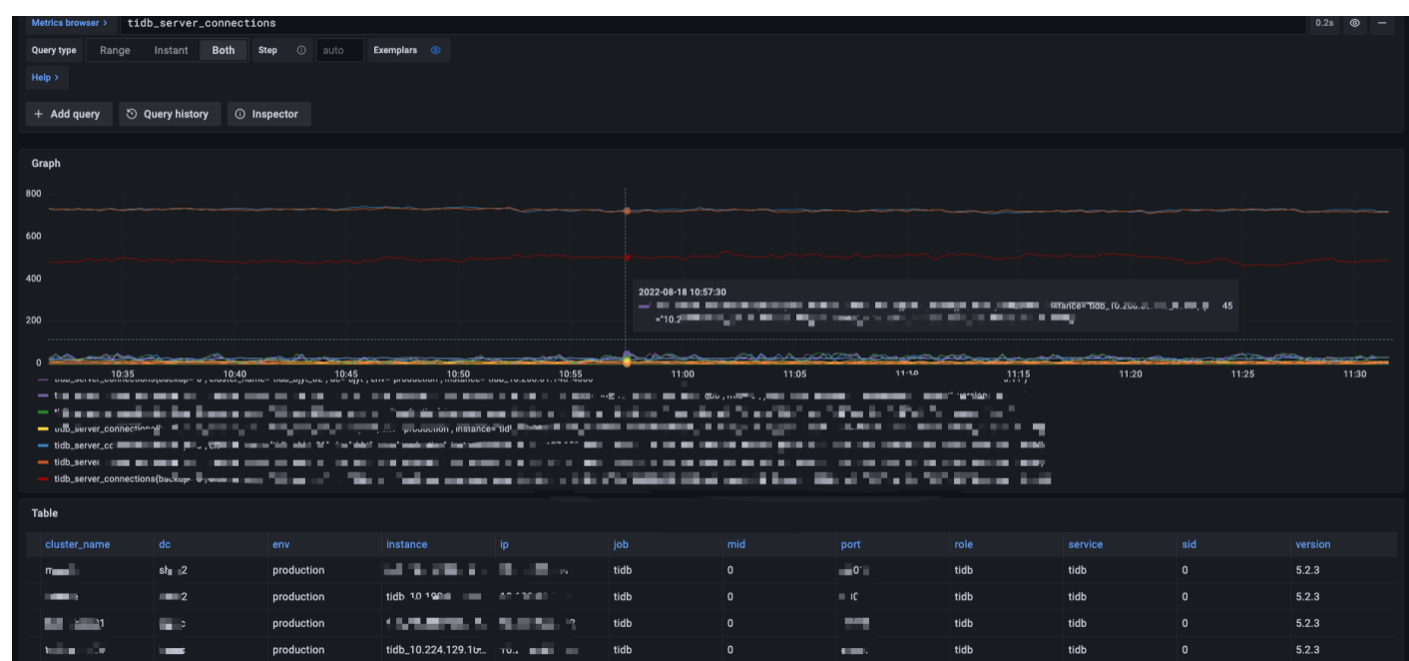Select the Range query type

pyautogui.click(x=115, y=50)
